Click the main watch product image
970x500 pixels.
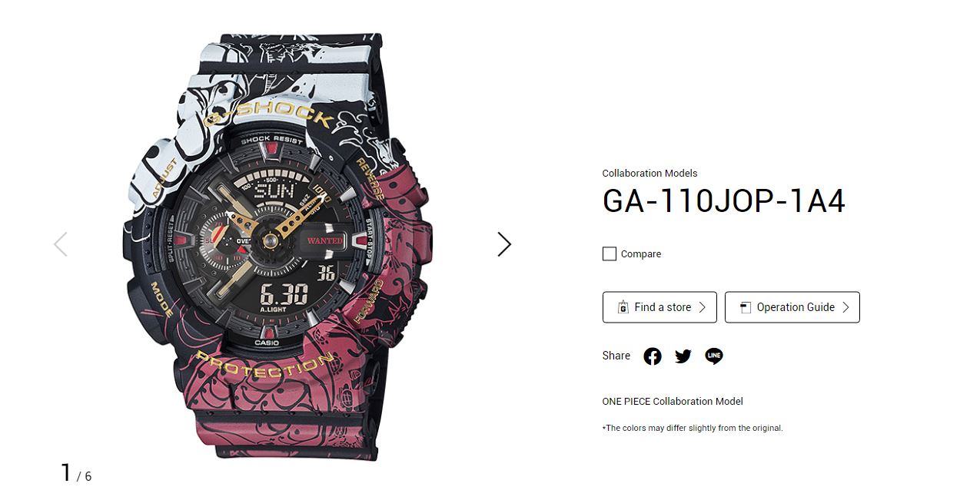point(277,246)
